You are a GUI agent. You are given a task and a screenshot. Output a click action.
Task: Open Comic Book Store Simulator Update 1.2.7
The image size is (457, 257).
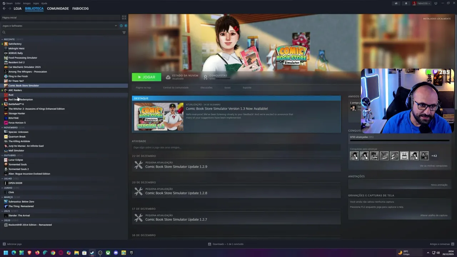point(176,220)
